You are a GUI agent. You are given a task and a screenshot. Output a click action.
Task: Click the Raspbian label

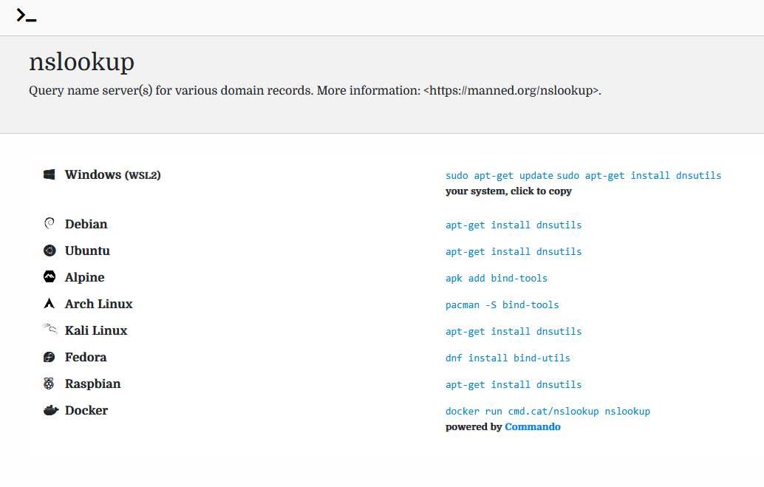click(92, 384)
